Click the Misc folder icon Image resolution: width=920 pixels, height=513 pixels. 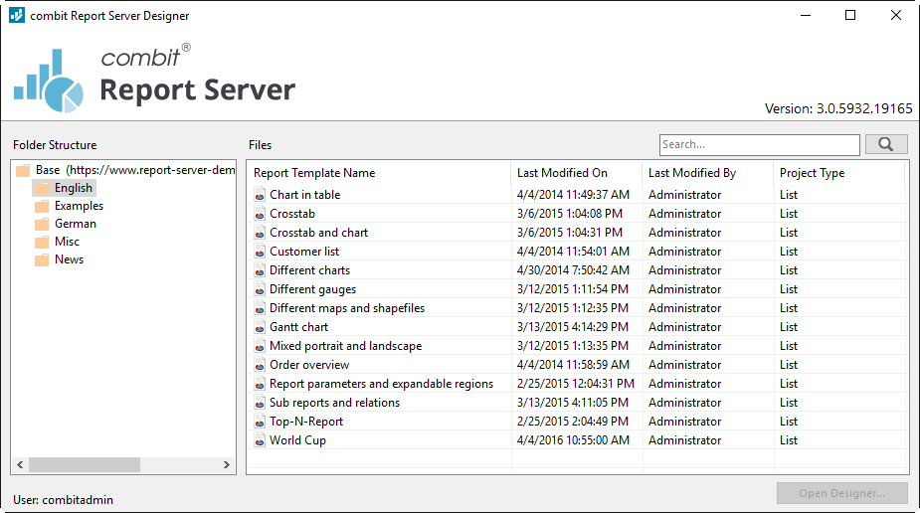pyautogui.click(x=42, y=243)
